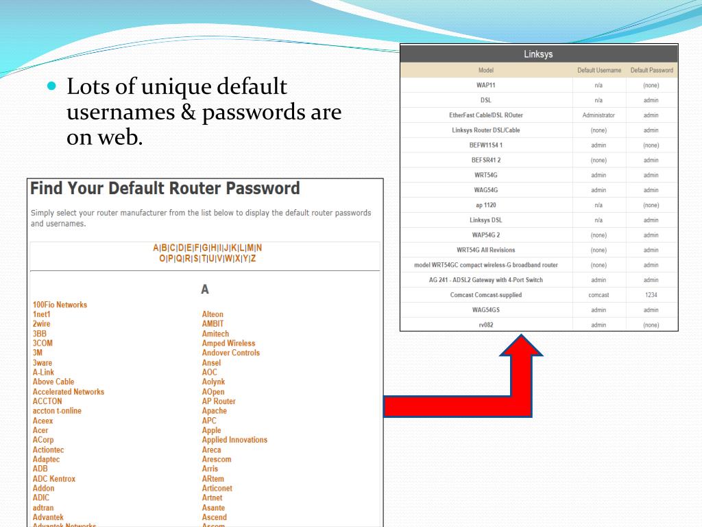The height and width of the screenshot is (527, 702).
Task: Jump to letter Z in alphabet index
Action: (x=253, y=259)
